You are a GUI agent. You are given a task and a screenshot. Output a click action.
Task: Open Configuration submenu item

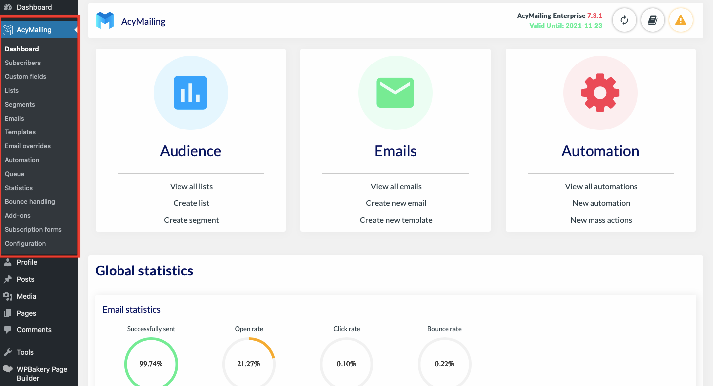(25, 243)
